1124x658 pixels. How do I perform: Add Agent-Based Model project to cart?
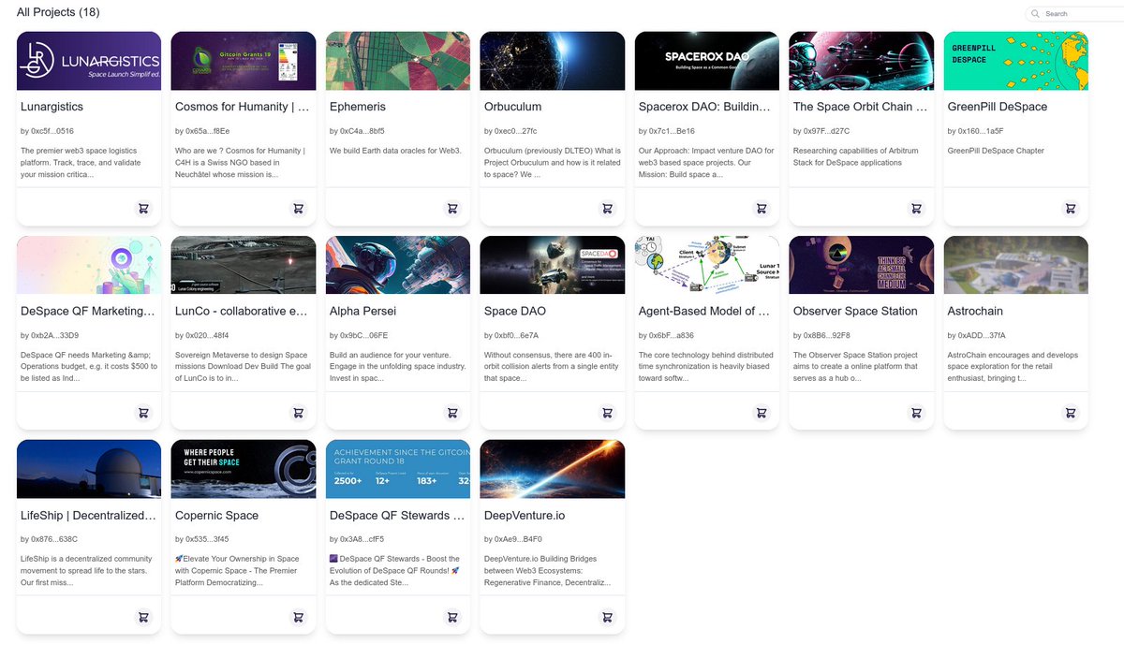click(x=762, y=412)
